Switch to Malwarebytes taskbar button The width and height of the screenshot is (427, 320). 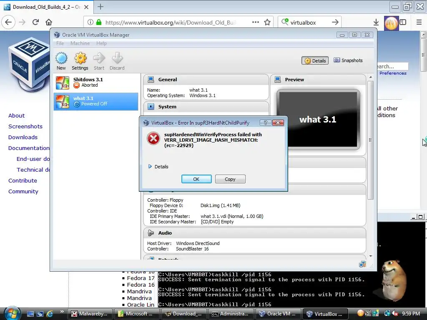pos(90,314)
